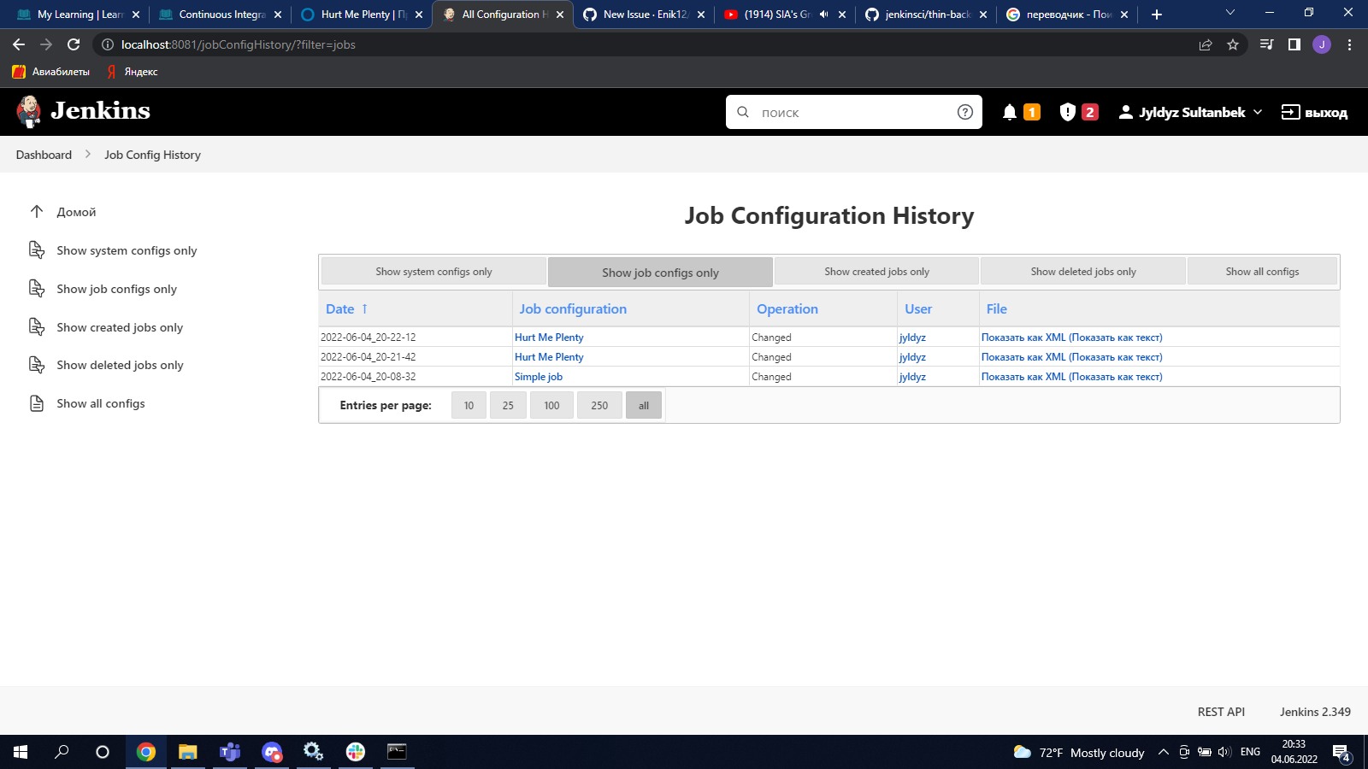This screenshot has height=769, width=1368.
Task: Click the sidebar icon for Show all configs
Action: coord(37,403)
